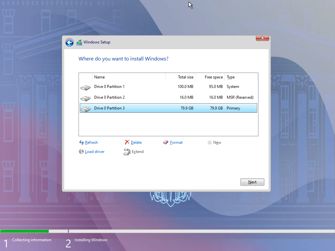335x251 pixels.
Task: Click the Primary type cell
Action: click(233, 108)
